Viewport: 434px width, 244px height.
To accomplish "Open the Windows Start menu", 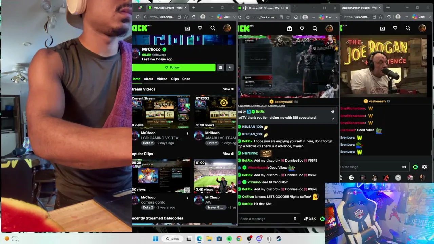I will pyautogui.click(x=155, y=239).
